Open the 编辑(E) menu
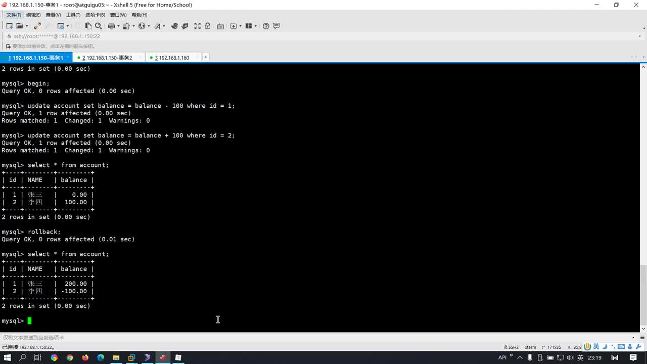The width and height of the screenshot is (647, 364). 33,15
